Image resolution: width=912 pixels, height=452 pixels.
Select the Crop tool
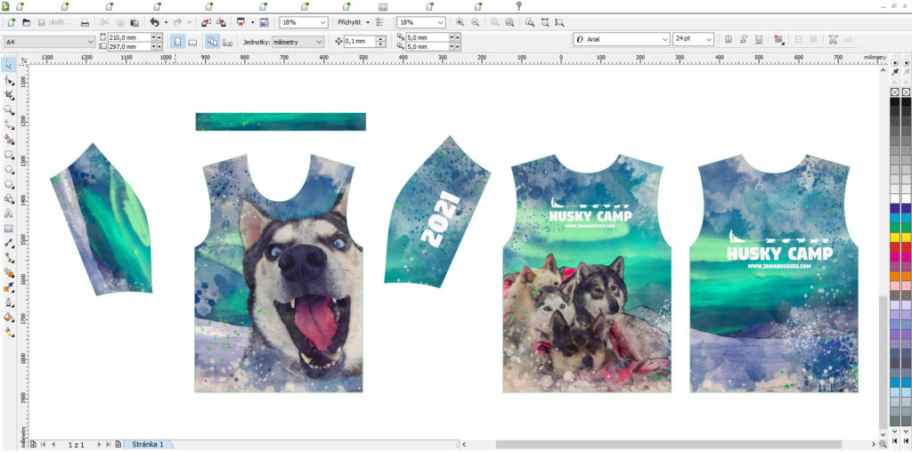pyautogui.click(x=9, y=94)
